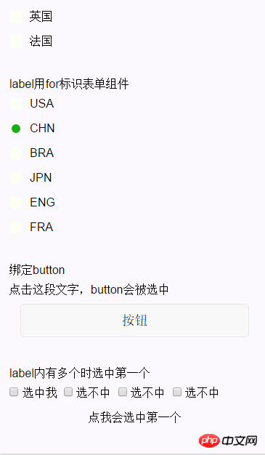Tick the 法国 checkbox

pos(16,41)
